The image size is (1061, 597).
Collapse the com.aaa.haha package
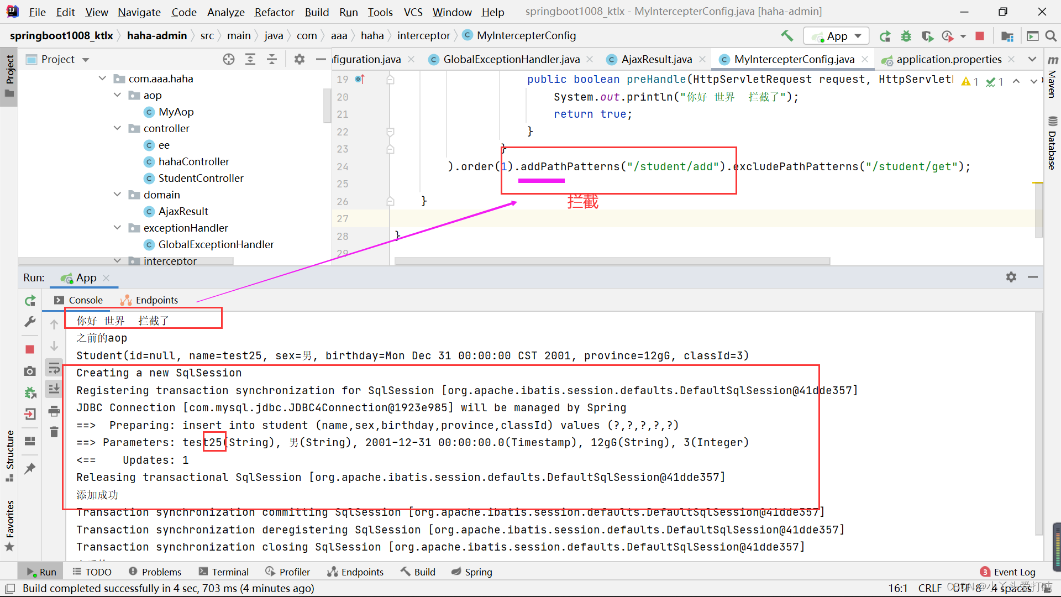click(x=102, y=78)
